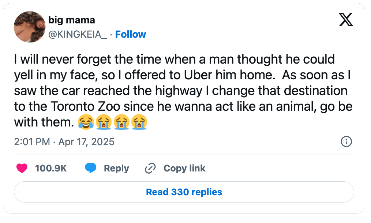Screen dimensions: 371x223
Task: Click the display name big mama
Action: click(x=71, y=20)
